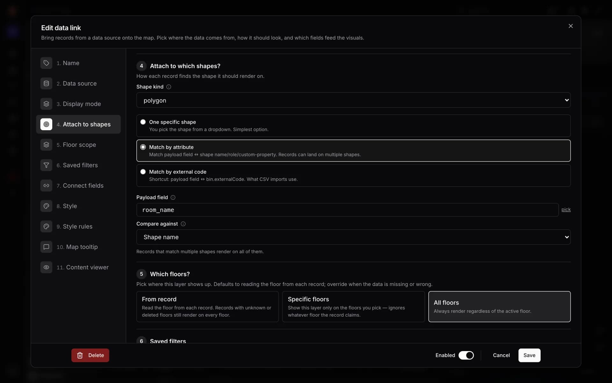Select the One specific shape radio option
This screenshot has height=383, width=612.
143,122
